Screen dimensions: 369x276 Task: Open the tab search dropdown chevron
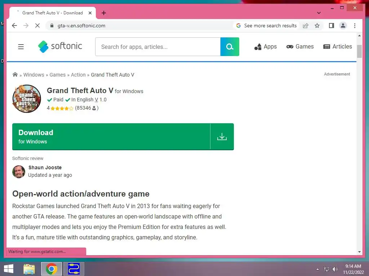point(319,13)
